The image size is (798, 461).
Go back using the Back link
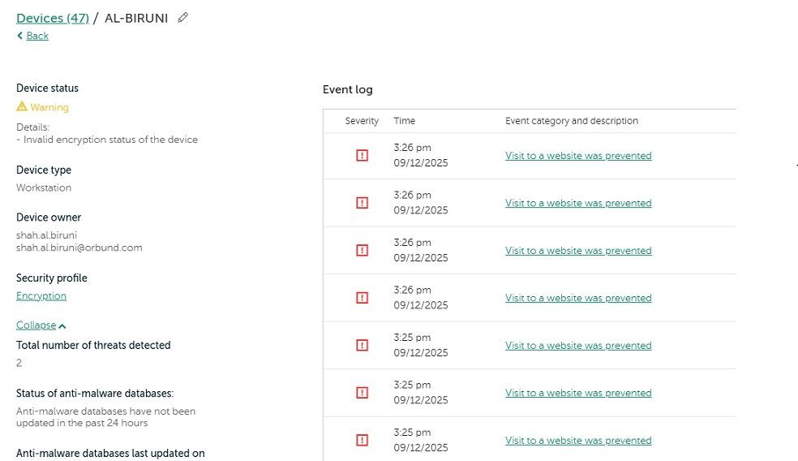pyautogui.click(x=36, y=36)
